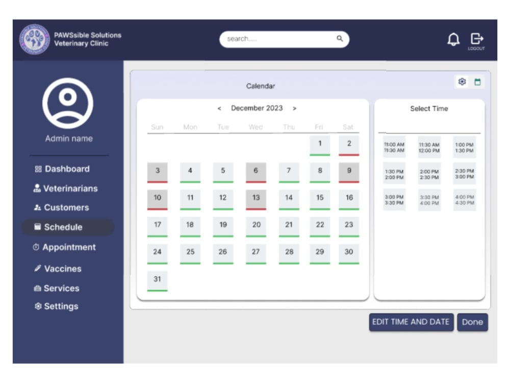Image resolution: width=510 pixels, height=383 pixels.
Task: Go to next month arrow
Action: 294,108
